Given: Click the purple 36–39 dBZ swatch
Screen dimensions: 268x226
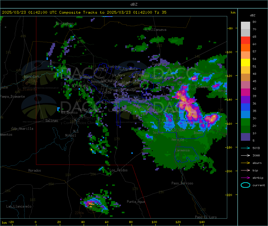Looking at the screenshot, I should 245,100.
